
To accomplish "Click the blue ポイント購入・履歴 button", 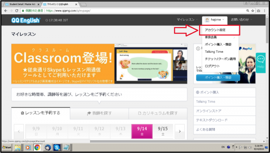I will tap(218, 78).
